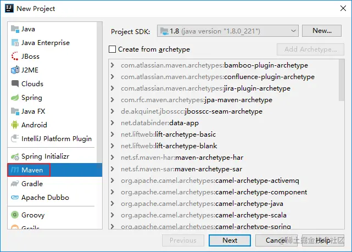Click the IntelliJ Platform Plugin icon
Viewport: 352px width, 252px height.
tap(15, 138)
